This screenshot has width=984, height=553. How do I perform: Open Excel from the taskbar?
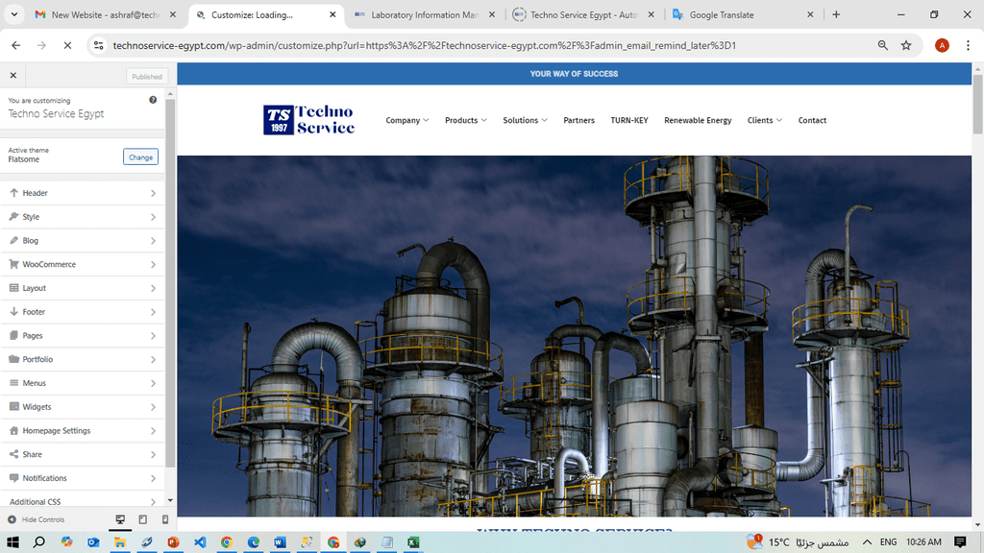click(x=413, y=541)
